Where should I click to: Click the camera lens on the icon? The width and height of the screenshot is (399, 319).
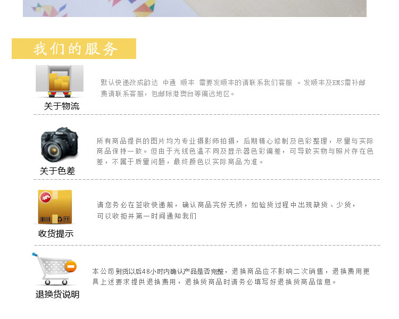pyautogui.click(x=53, y=150)
